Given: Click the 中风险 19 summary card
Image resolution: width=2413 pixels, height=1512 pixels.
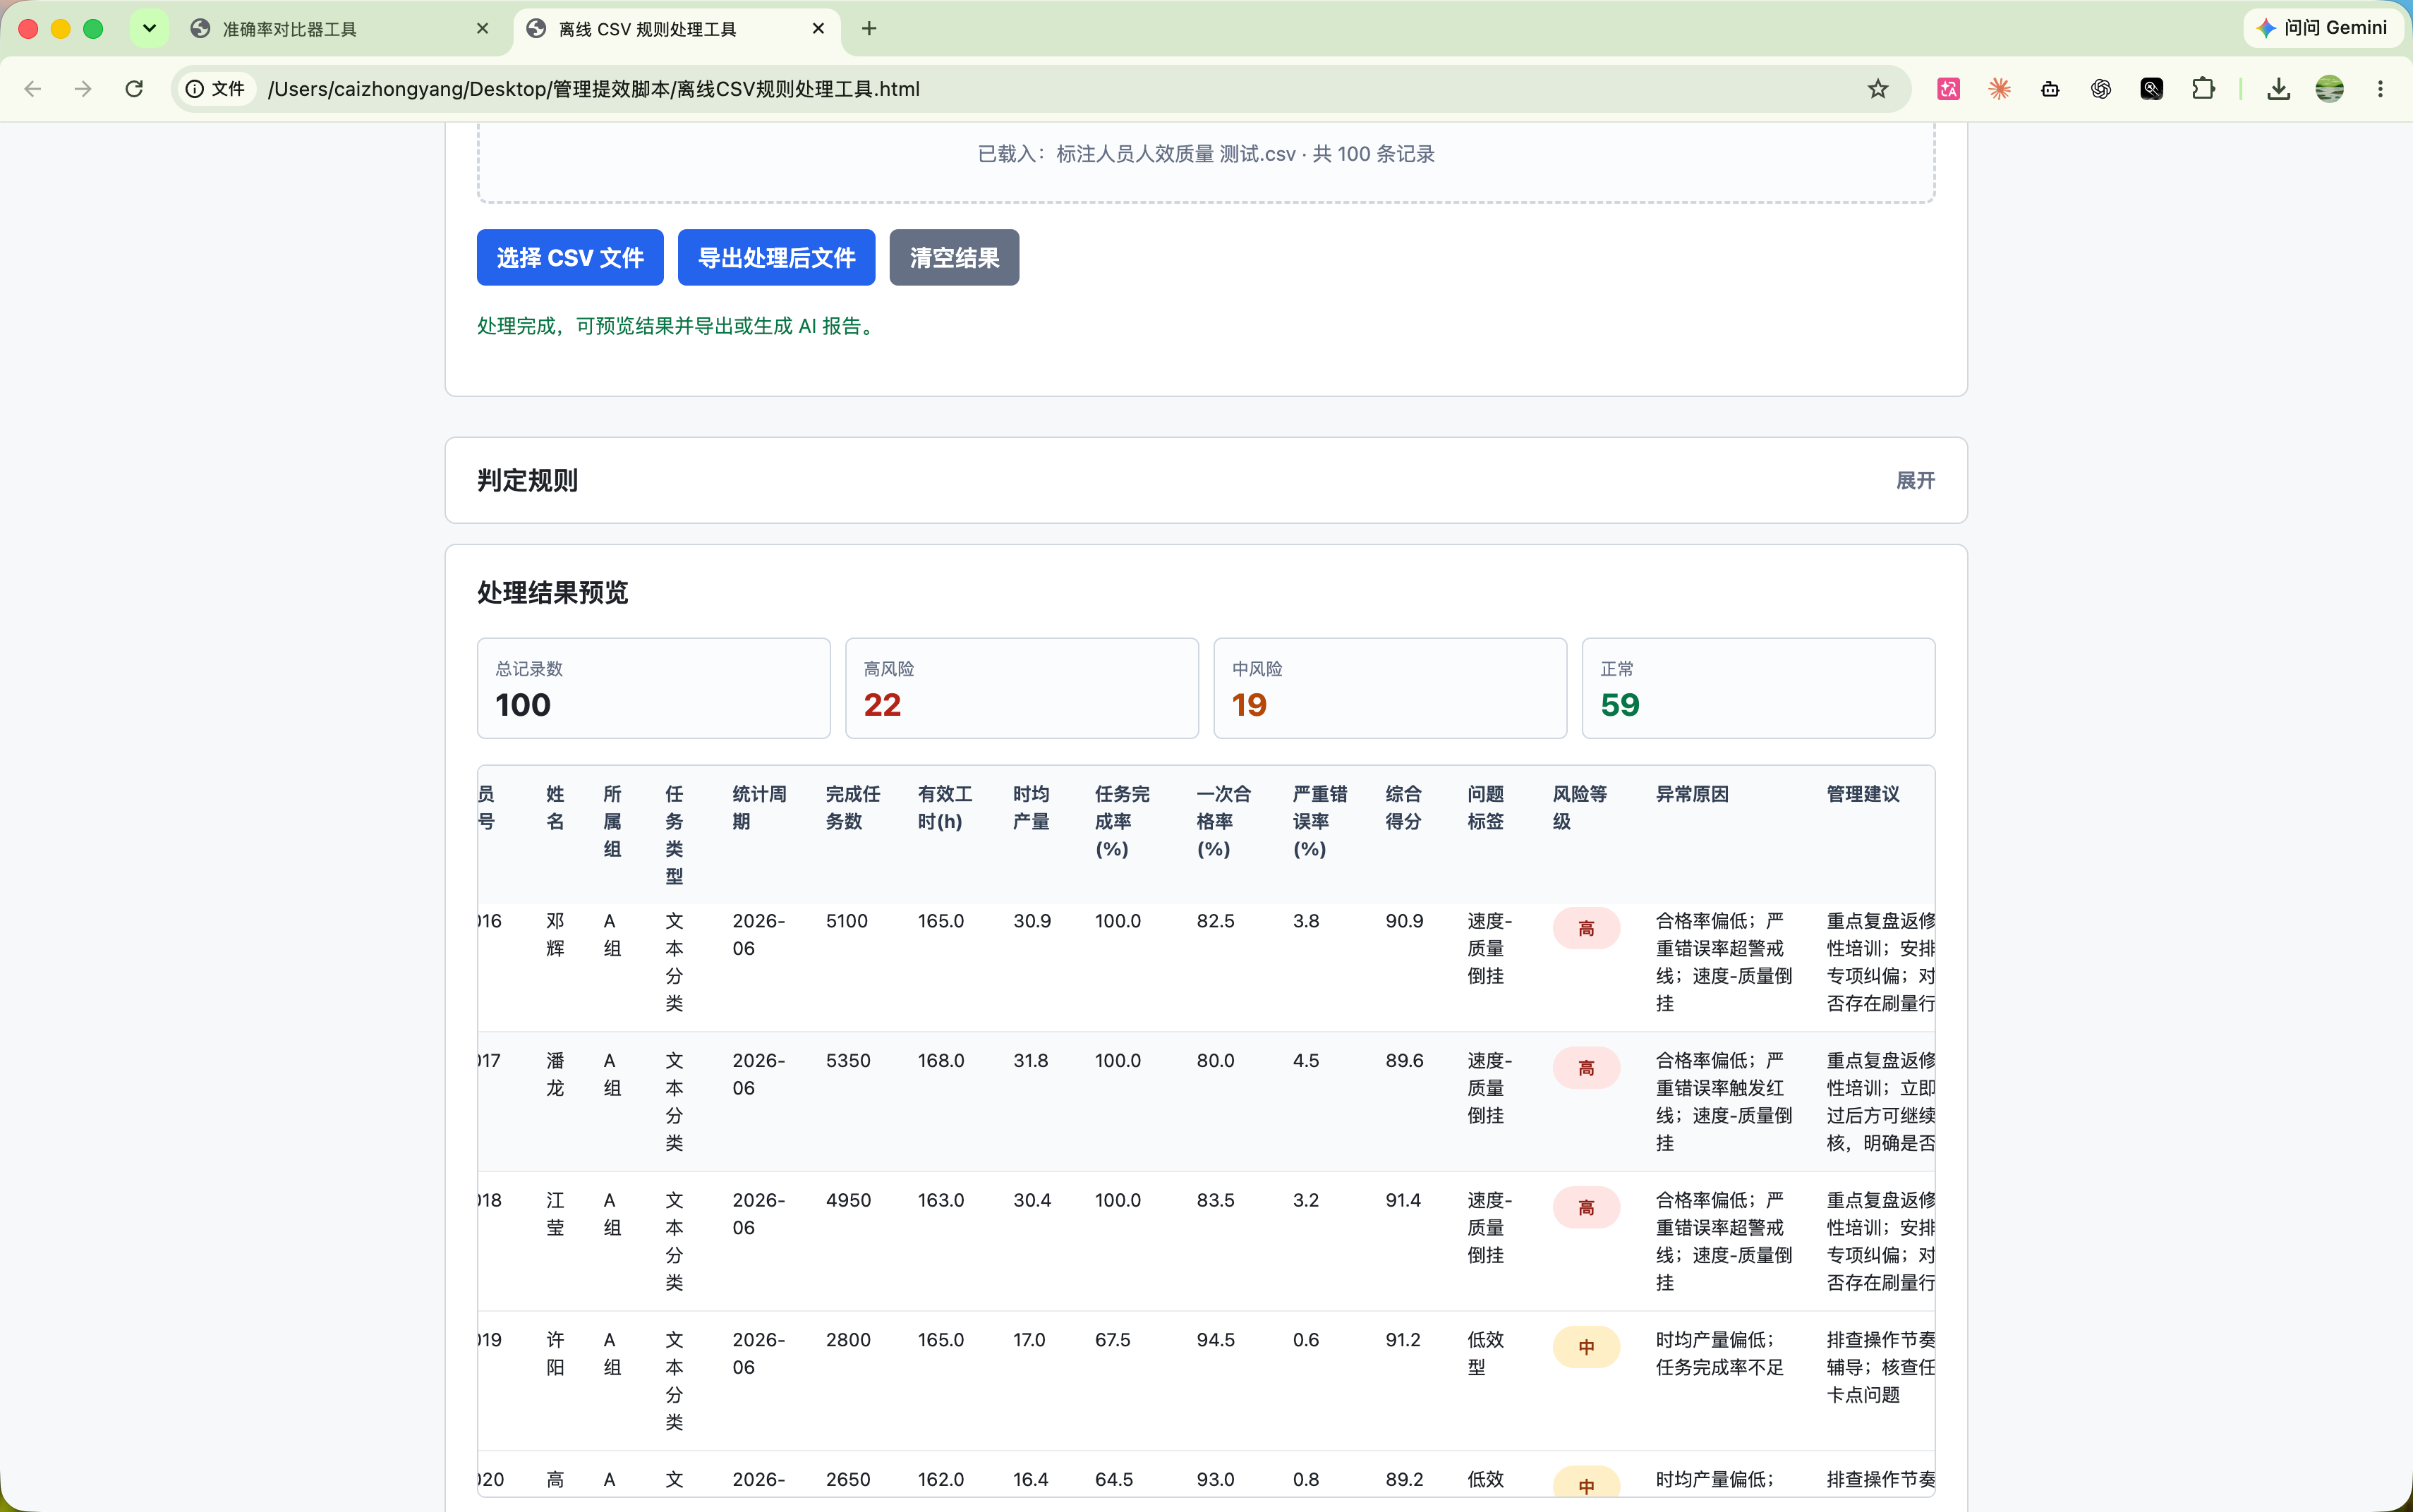Looking at the screenshot, I should 1389,688.
